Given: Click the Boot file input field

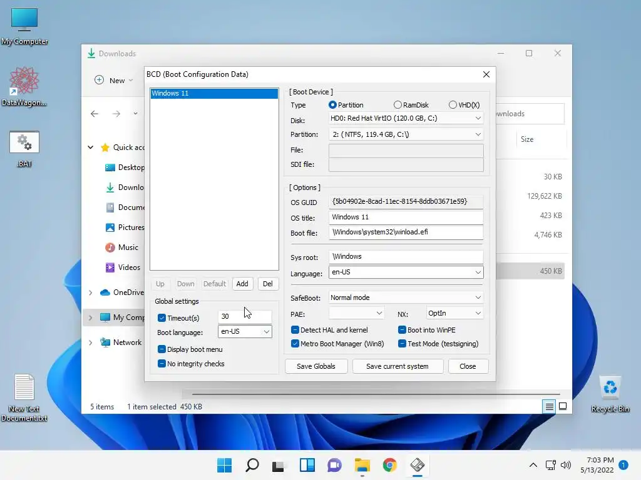Looking at the screenshot, I should pyautogui.click(x=406, y=232).
